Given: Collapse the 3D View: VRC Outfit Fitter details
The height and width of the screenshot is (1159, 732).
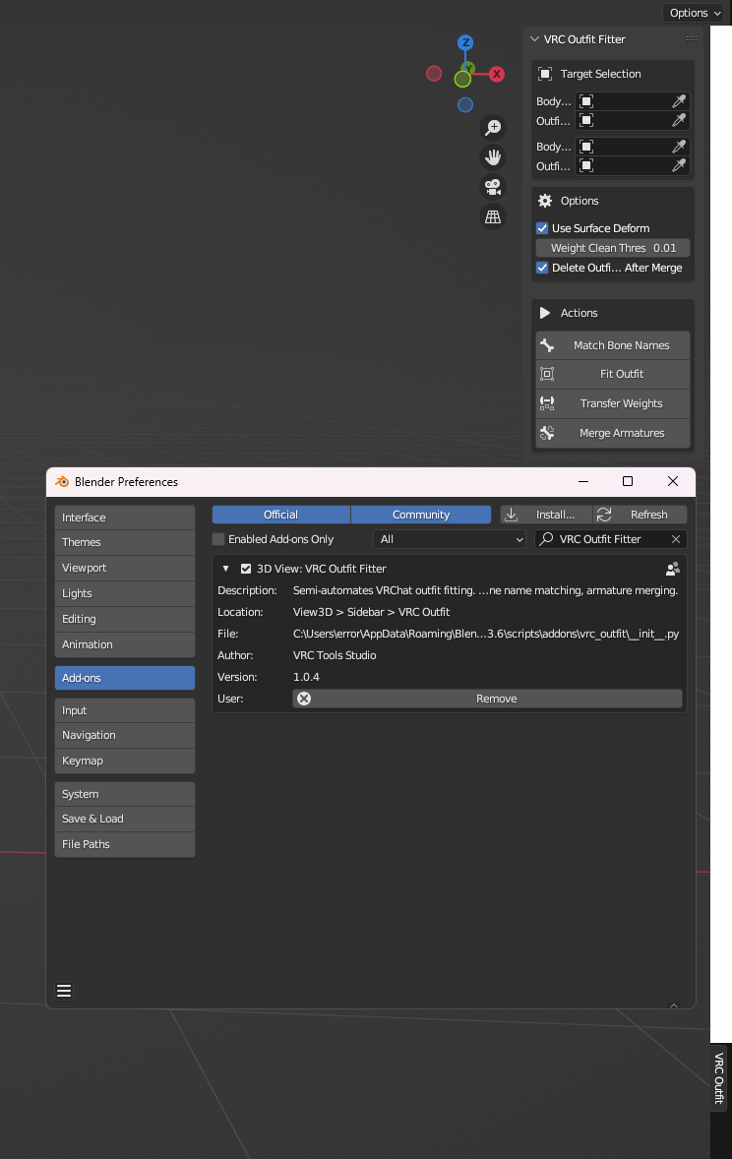Looking at the screenshot, I should coord(225,569).
